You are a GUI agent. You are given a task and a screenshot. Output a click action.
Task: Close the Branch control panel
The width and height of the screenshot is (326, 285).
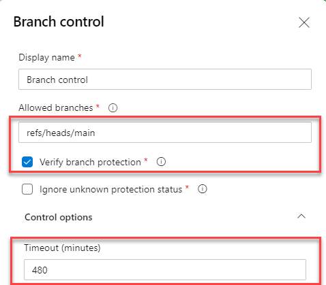[x=304, y=22]
